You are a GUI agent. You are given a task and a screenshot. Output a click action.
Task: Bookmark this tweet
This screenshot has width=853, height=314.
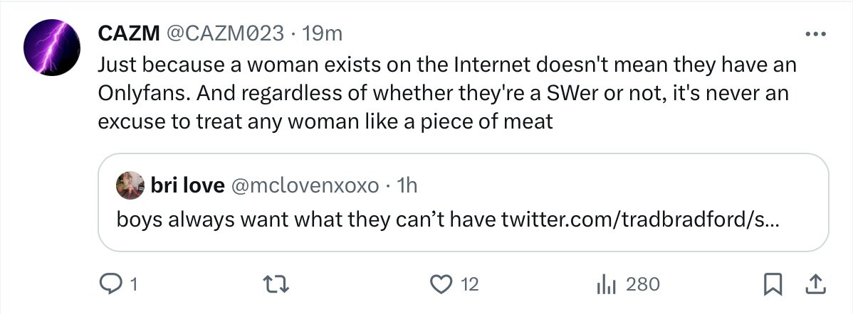(773, 284)
